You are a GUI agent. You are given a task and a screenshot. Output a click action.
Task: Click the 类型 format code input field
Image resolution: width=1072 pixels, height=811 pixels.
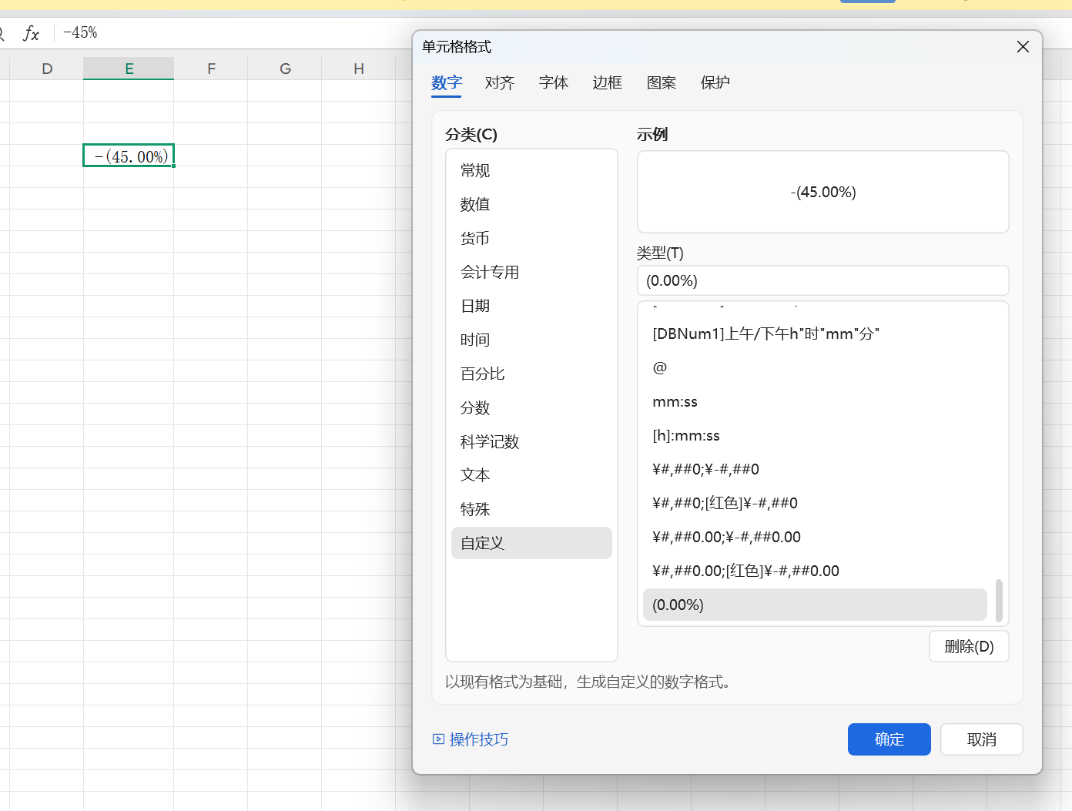pos(822,280)
